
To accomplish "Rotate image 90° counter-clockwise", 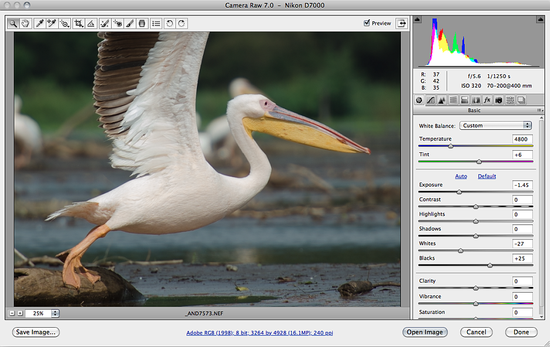I will point(169,24).
